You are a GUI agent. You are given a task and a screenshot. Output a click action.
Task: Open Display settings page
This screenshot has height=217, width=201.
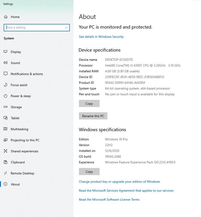tap(16, 52)
